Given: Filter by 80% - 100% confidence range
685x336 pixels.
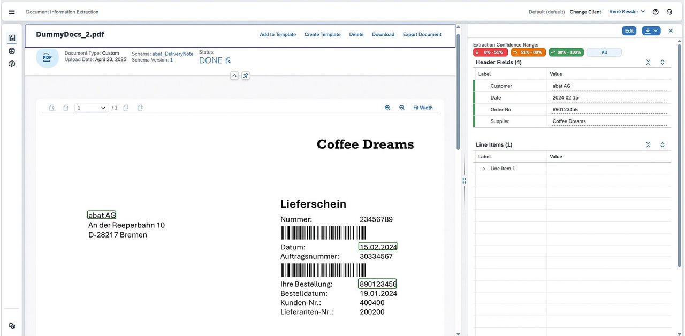Looking at the screenshot, I should pyautogui.click(x=566, y=52).
